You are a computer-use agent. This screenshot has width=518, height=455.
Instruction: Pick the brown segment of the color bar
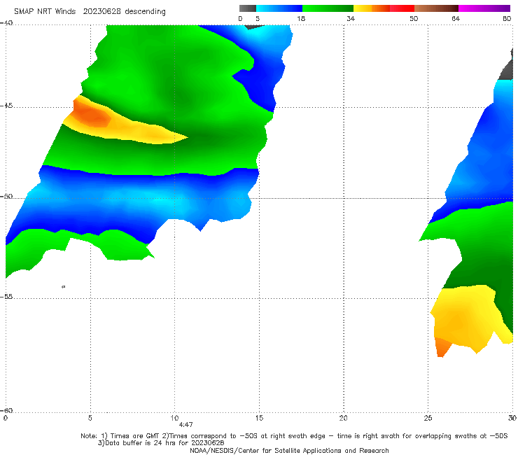[436, 8]
